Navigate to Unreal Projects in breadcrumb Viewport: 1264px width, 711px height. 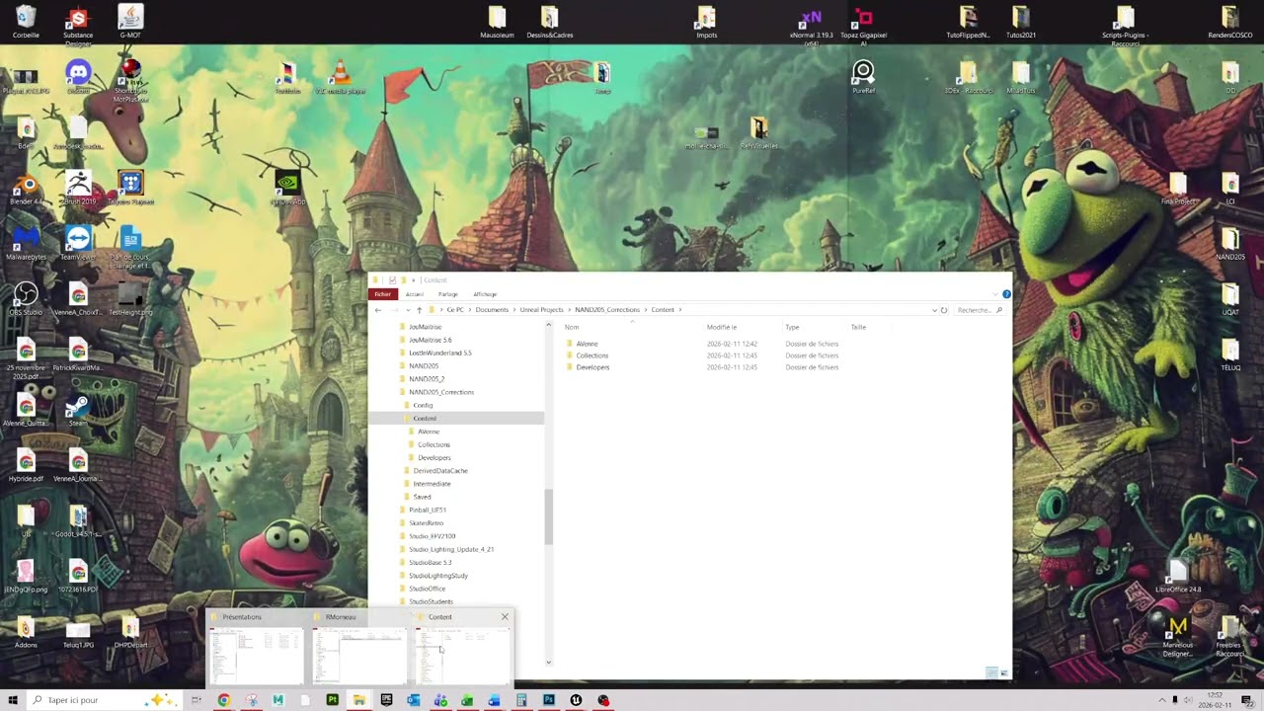pyautogui.click(x=542, y=310)
